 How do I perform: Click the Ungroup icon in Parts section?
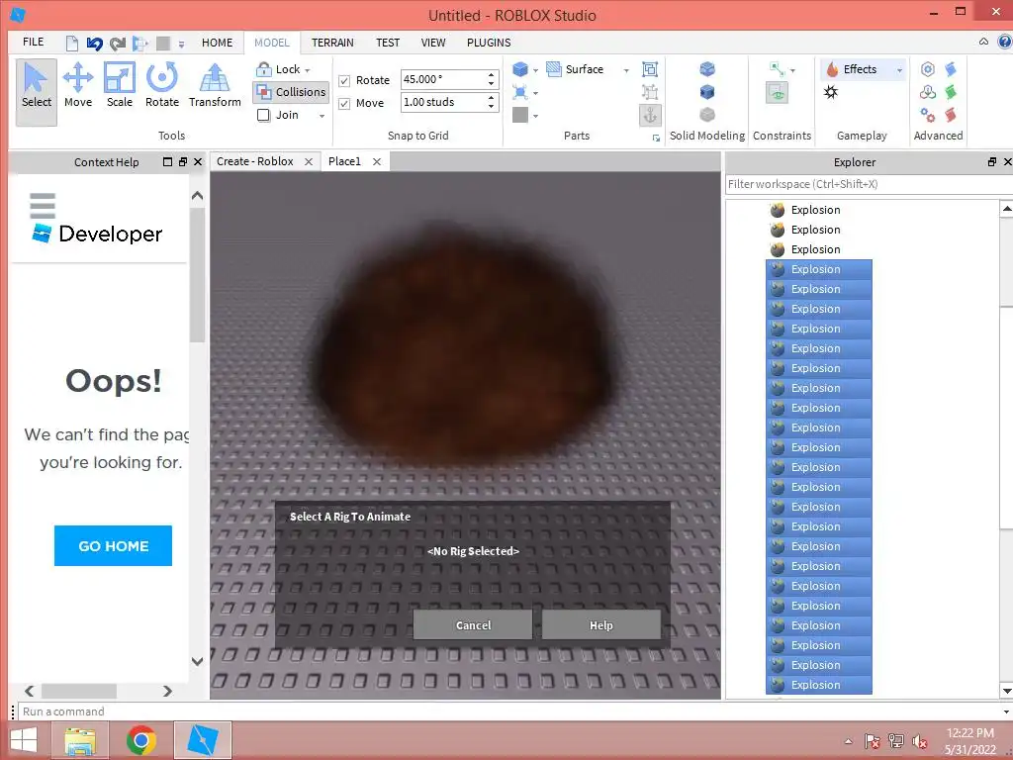[x=650, y=92]
